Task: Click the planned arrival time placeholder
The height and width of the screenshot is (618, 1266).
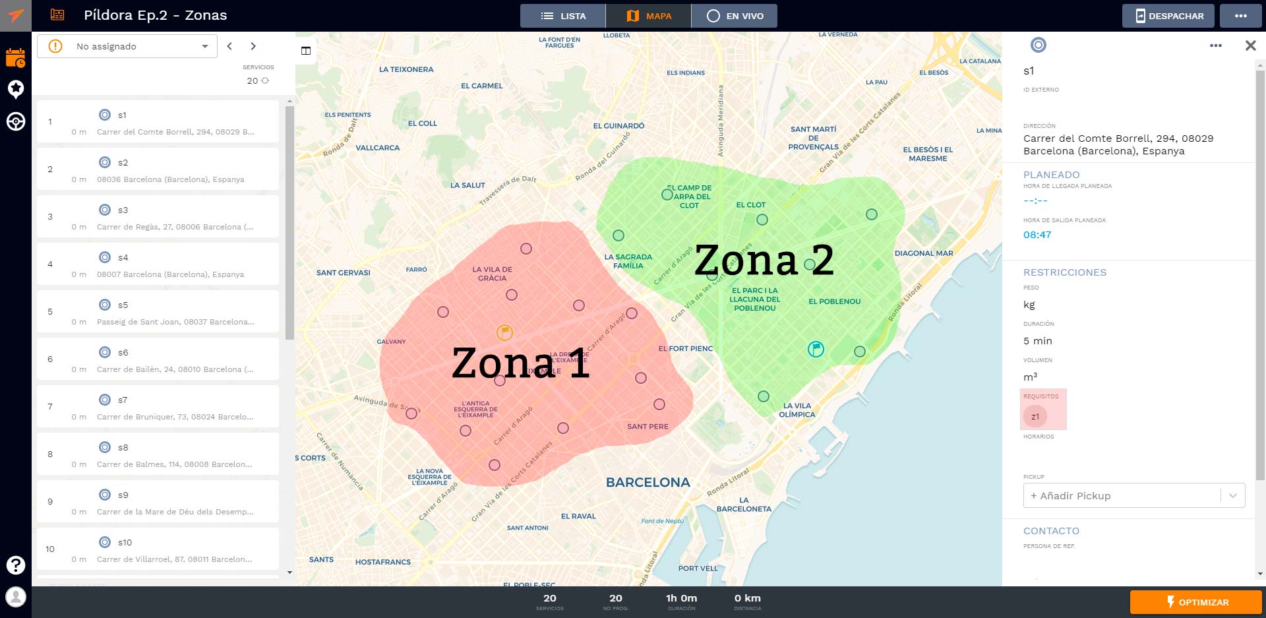Action: [1035, 201]
